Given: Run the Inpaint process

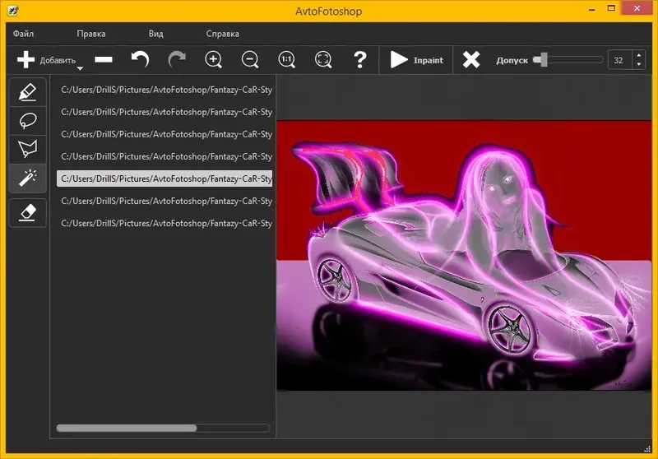Looking at the screenshot, I should click(416, 59).
